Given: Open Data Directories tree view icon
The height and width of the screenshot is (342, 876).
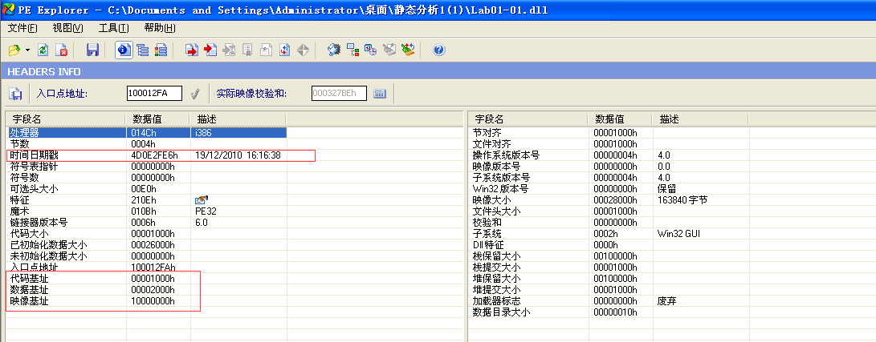Looking at the screenshot, I should [x=142, y=50].
